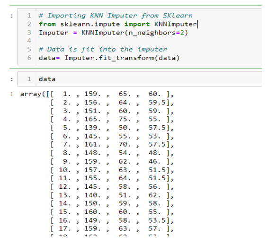Click output row '10. , 157. , 63. , 51.5'
Viewport: 269px width, 244px height.
[x=112, y=170]
